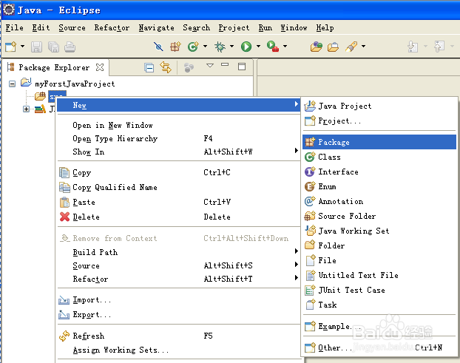Select Java Project in New submenu
Viewport: 460px width, 363px height.
tap(379, 106)
